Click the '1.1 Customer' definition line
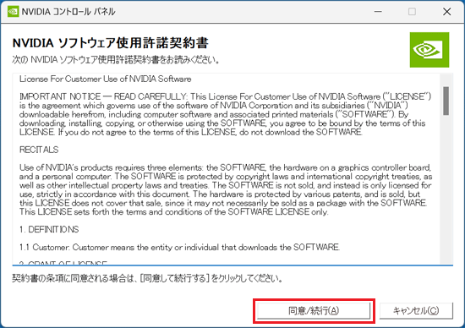This screenshot has height=328, width=465. coord(179,247)
